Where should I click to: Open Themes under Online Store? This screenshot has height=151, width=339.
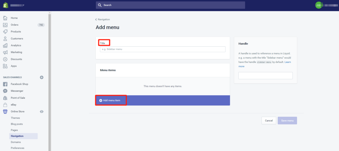coord(15,118)
